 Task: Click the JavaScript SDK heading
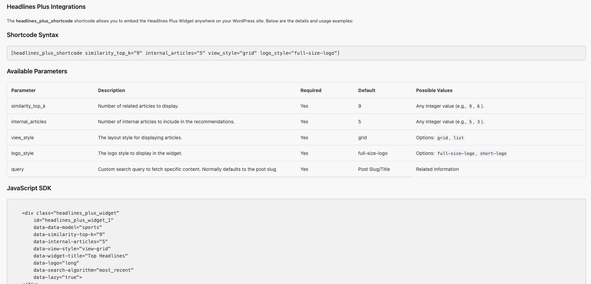(29, 188)
